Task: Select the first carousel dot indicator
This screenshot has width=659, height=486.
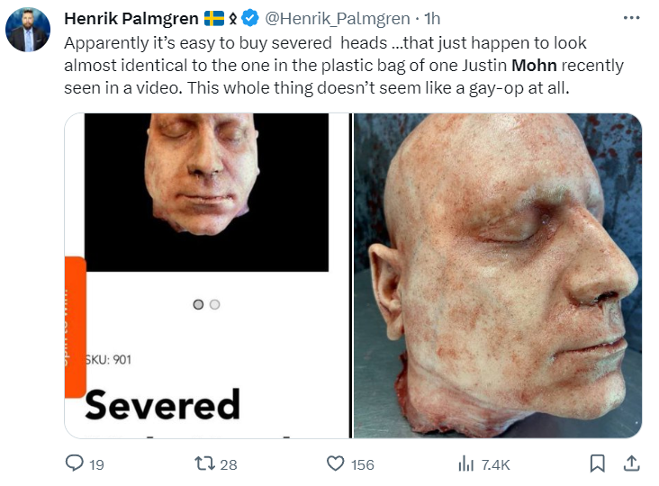Action: pyautogui.click(x=198, y=304)
